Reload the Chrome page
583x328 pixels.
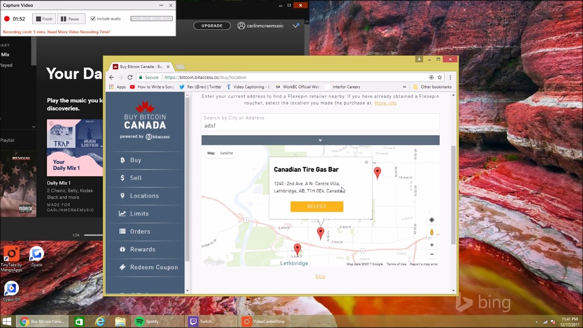coord(130,77)
